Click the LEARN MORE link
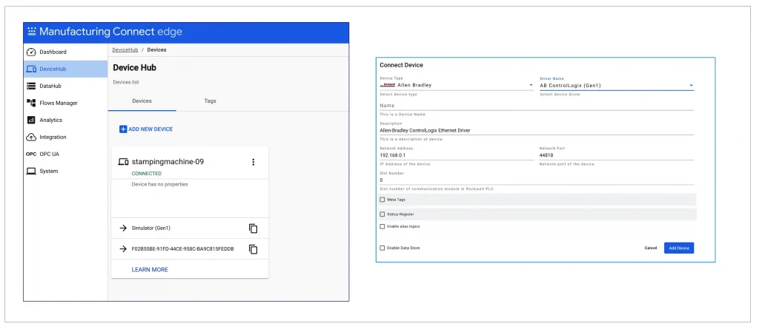Image resolution: width=759 pixels, height=329 pixels. point(150,270)
